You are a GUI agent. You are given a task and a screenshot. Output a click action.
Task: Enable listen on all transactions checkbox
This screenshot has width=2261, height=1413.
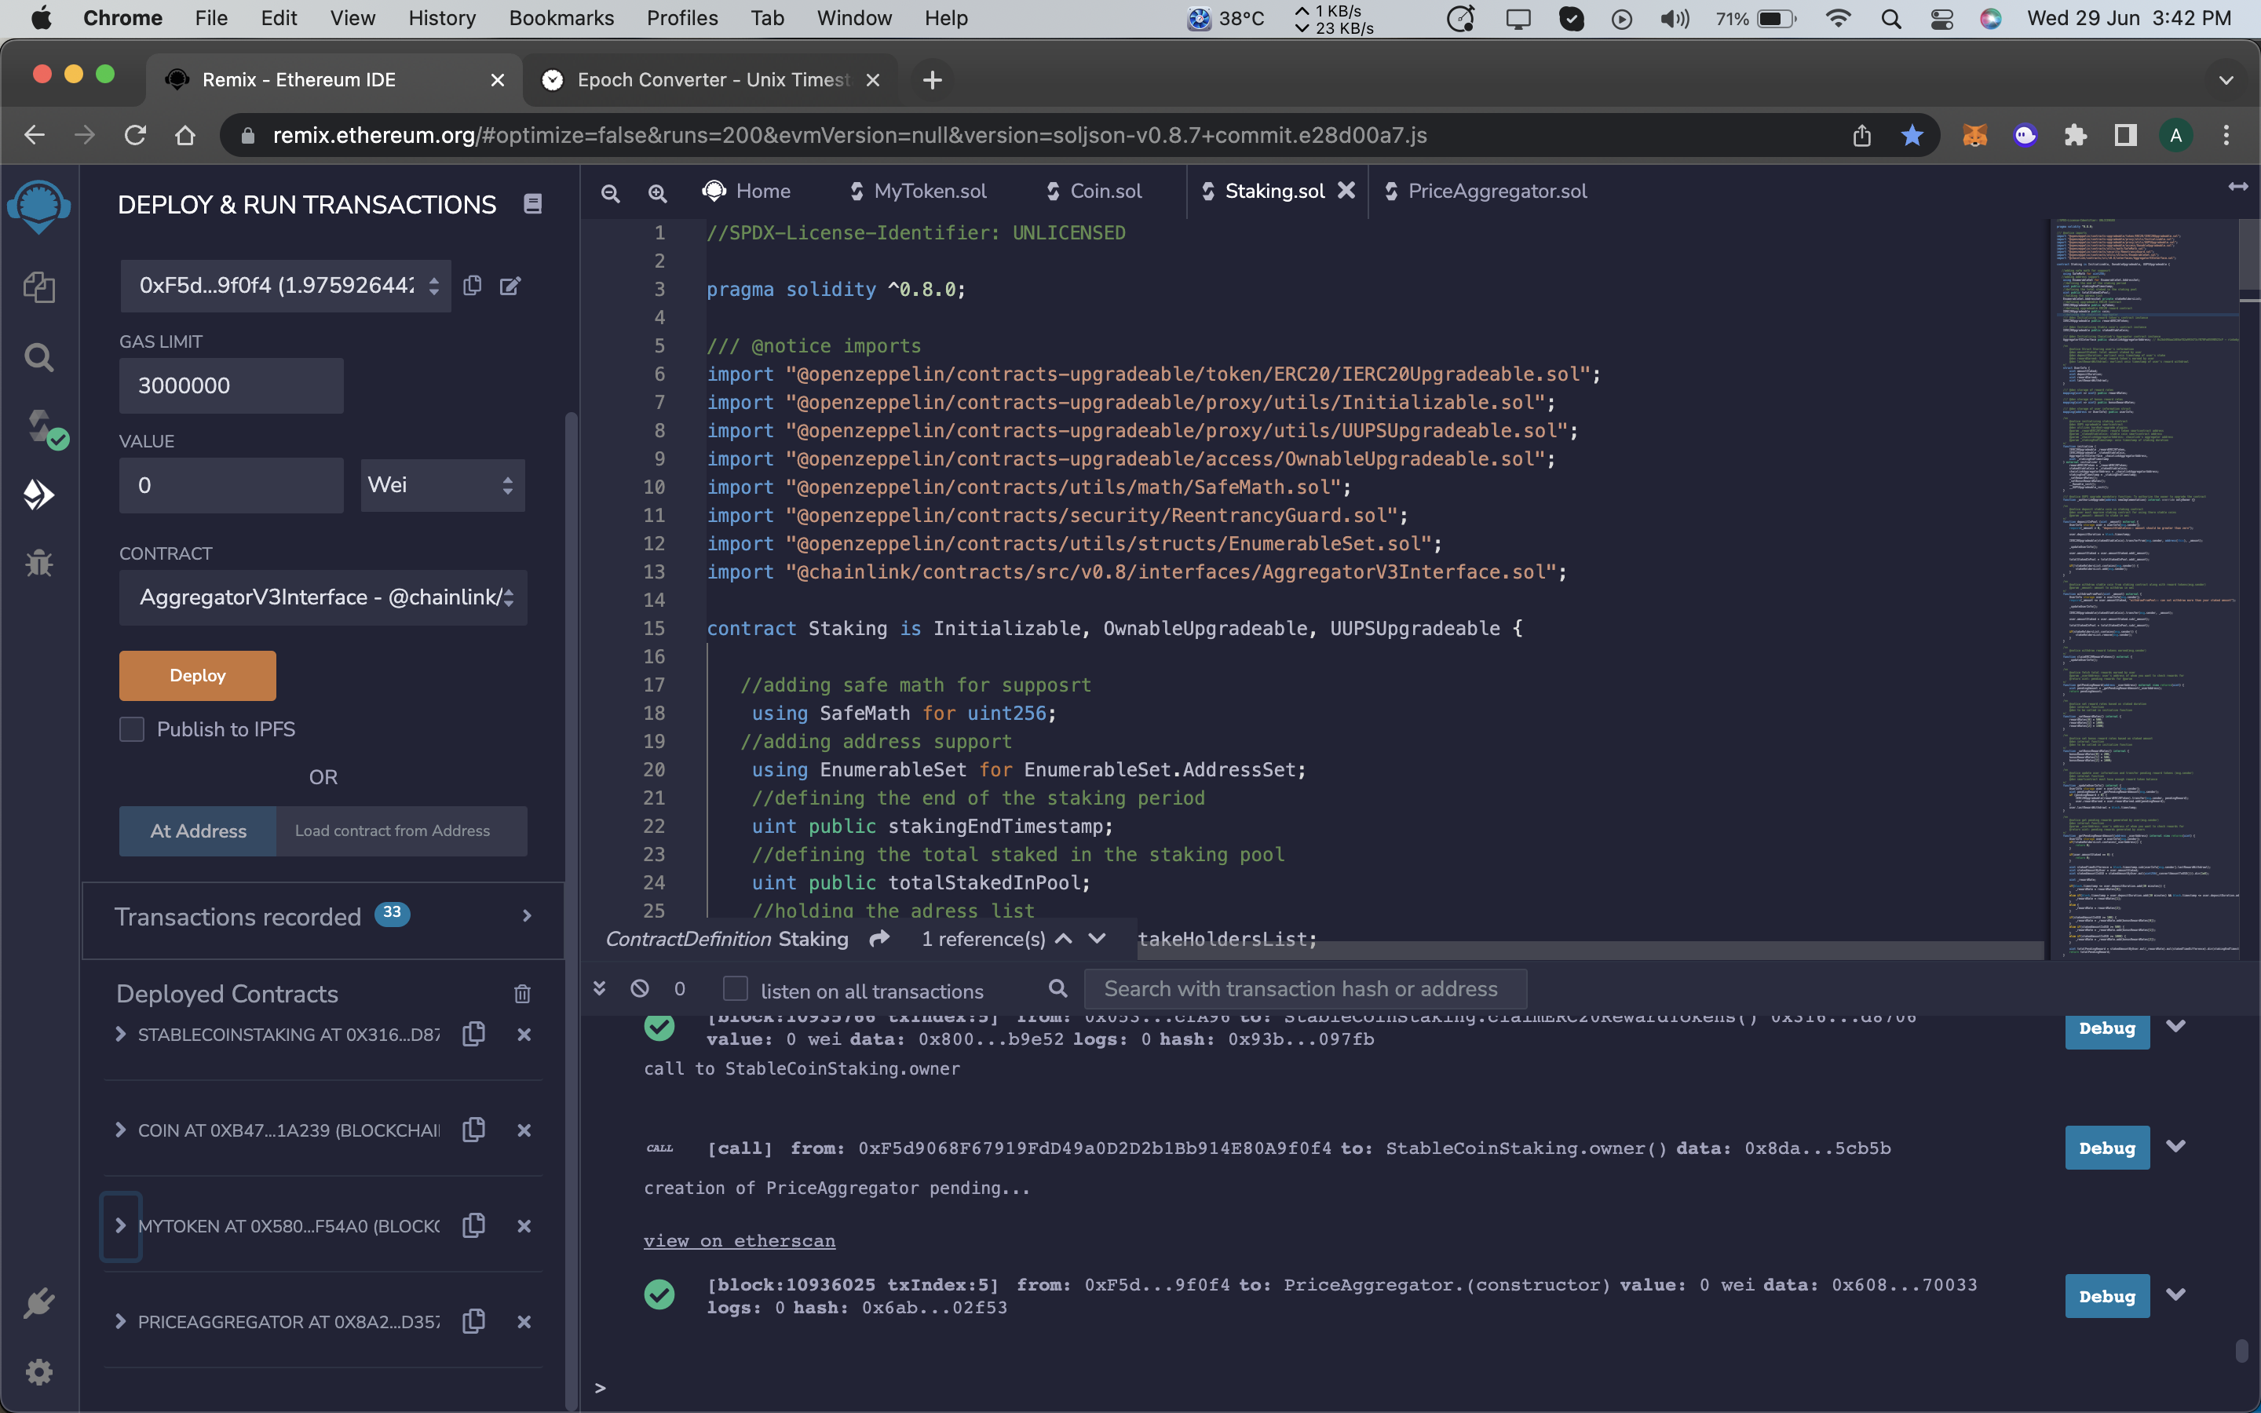tap(736, 989)
